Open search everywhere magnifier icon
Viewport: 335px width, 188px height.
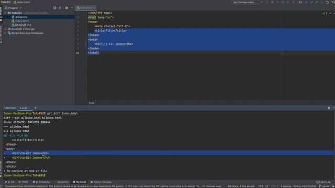[x=333, y=2]
